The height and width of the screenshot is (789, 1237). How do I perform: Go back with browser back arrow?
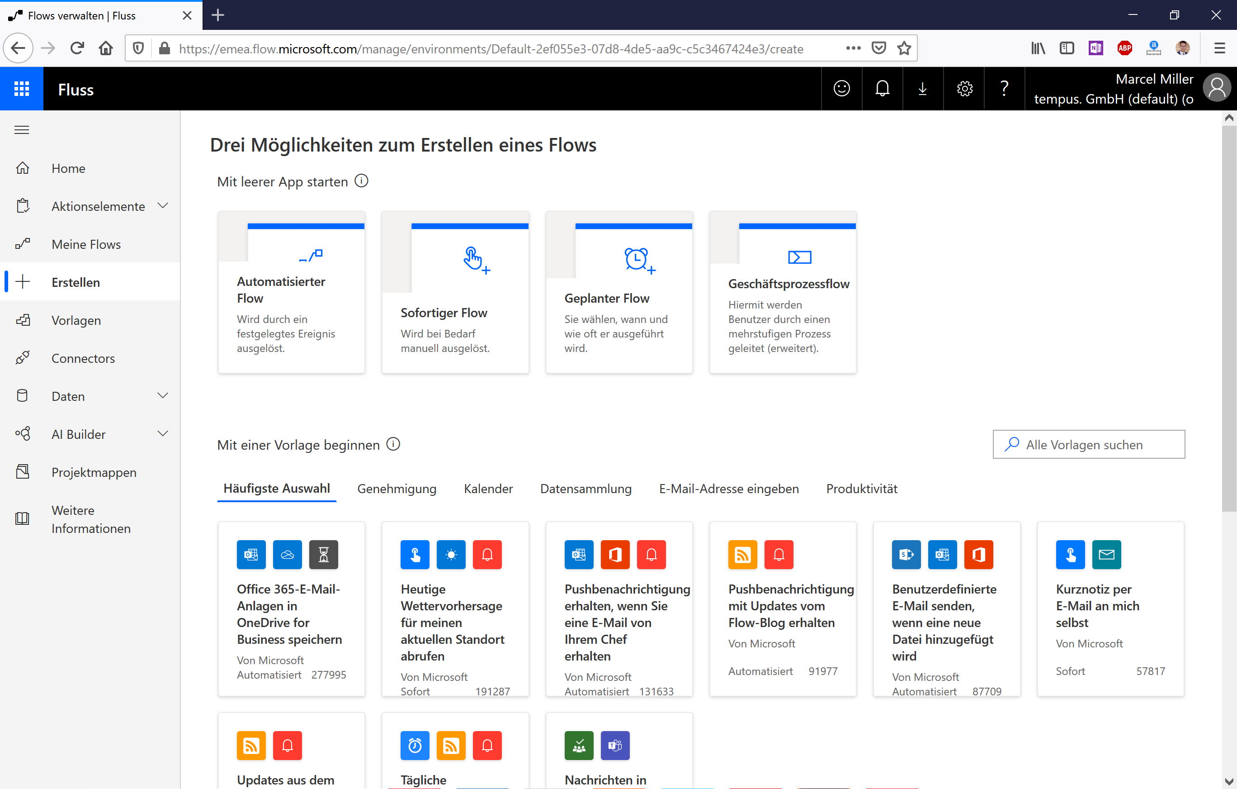(19, 48)
